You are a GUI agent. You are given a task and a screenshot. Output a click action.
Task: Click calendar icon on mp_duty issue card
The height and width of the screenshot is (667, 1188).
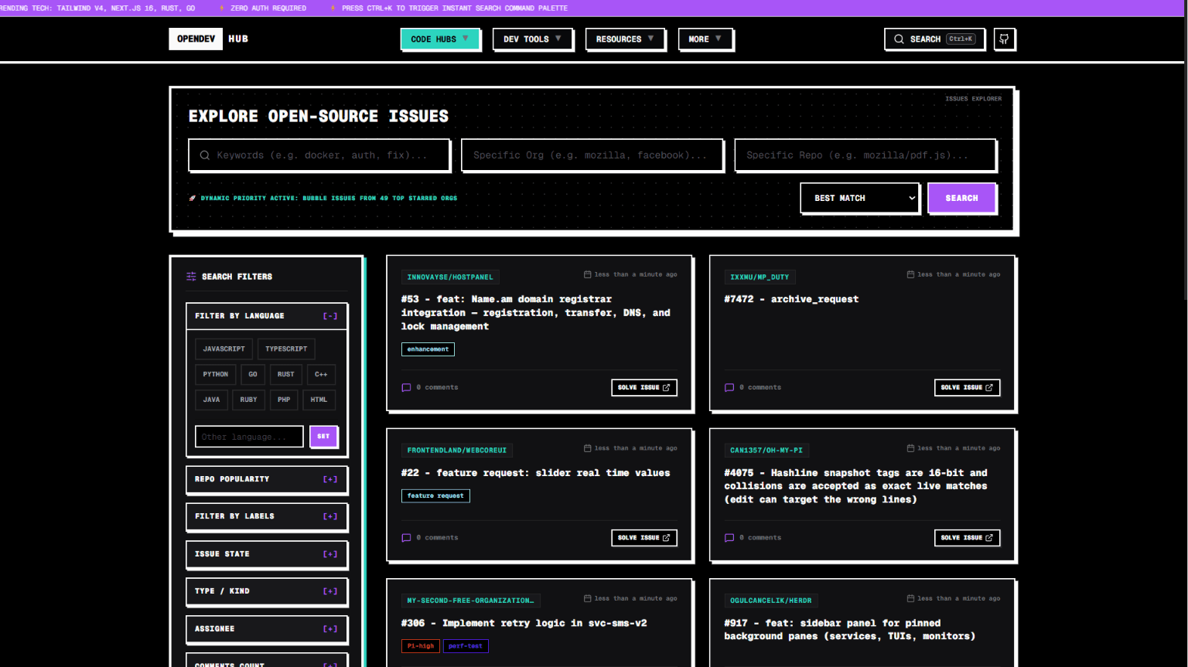coord(910,274)
